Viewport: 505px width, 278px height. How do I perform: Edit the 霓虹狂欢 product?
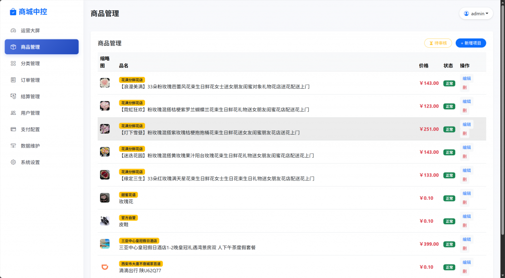pos(467,102)
